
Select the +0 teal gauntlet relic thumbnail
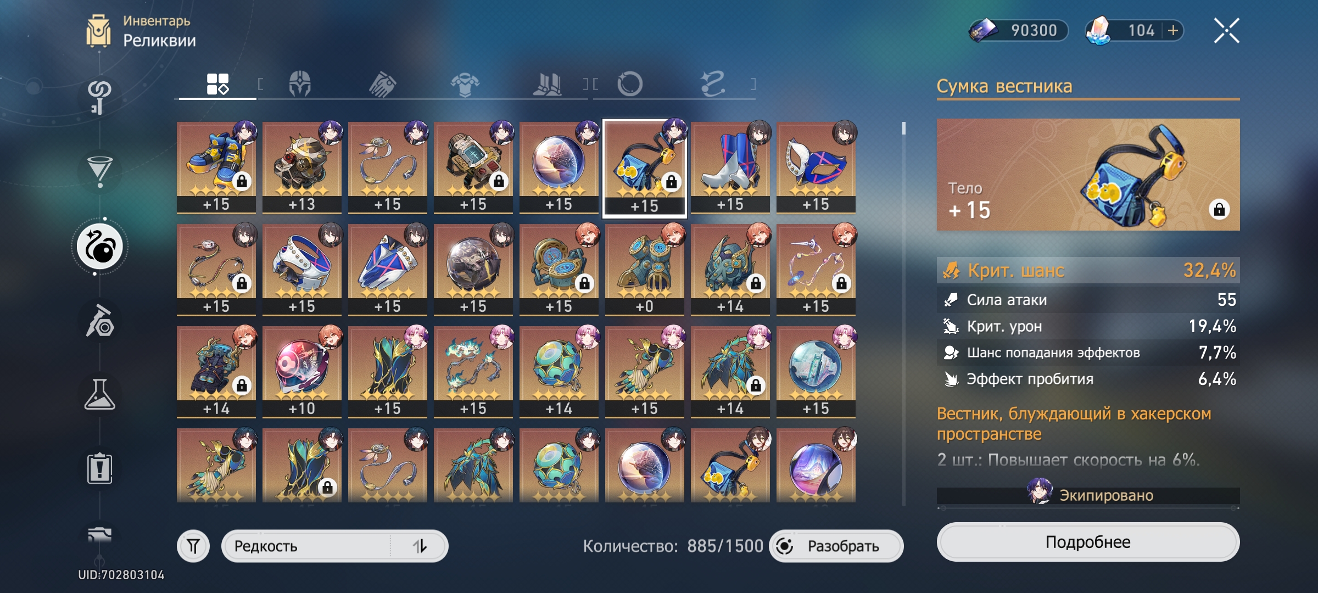pos(645,270)
